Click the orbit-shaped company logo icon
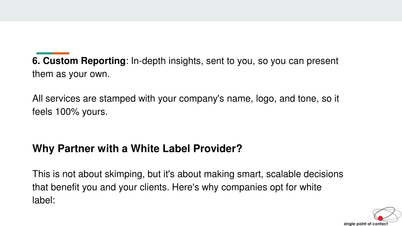Image resolution: width=402 pixels, height=226 pixels. point(387,214)
